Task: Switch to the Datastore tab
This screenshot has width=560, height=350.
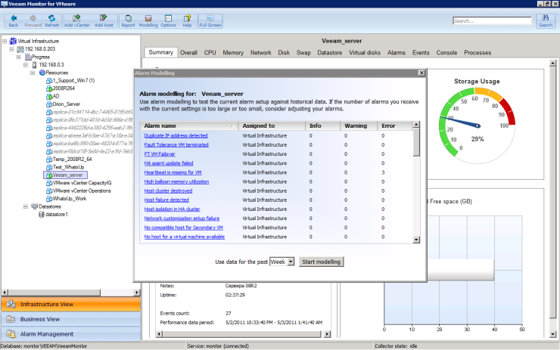Action: [x=330, y=52]
